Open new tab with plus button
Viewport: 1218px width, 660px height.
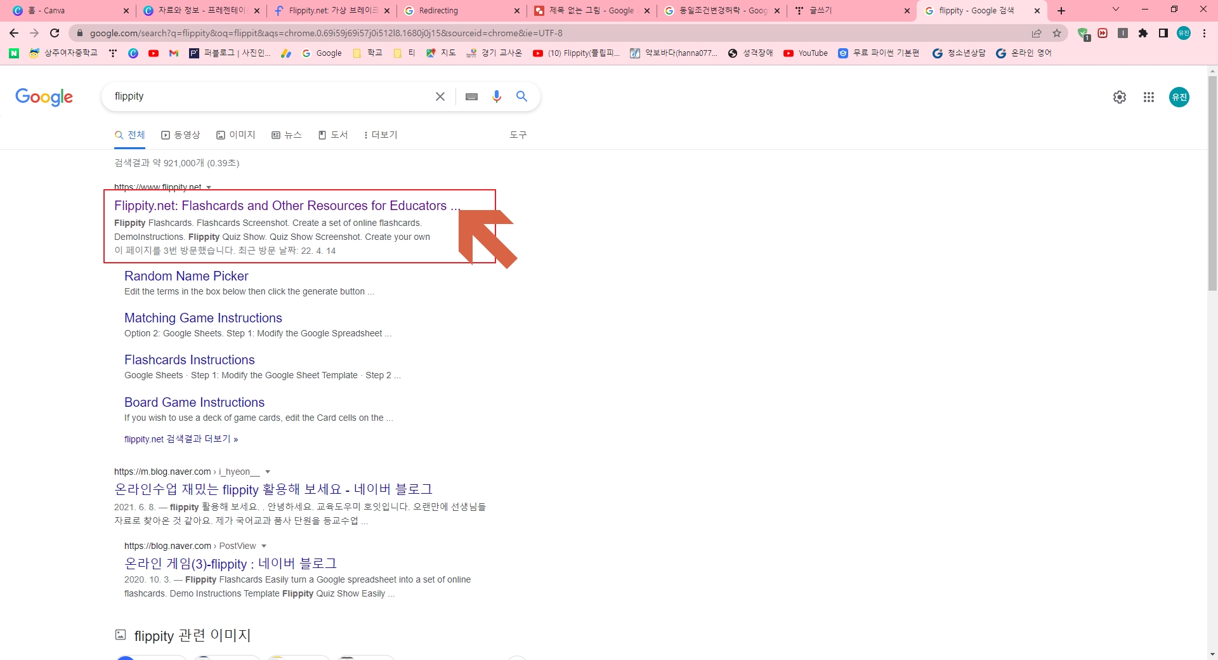tap(1061, 11)
